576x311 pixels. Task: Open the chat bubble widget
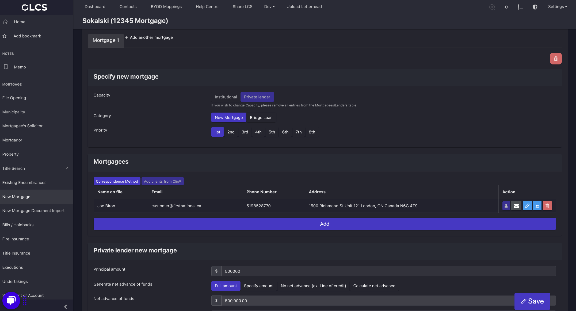(x=11, y=301)
